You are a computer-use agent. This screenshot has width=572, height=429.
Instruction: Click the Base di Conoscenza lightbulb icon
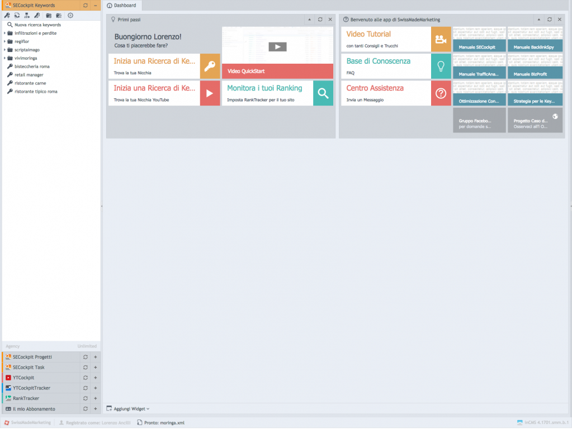(441, 66)
